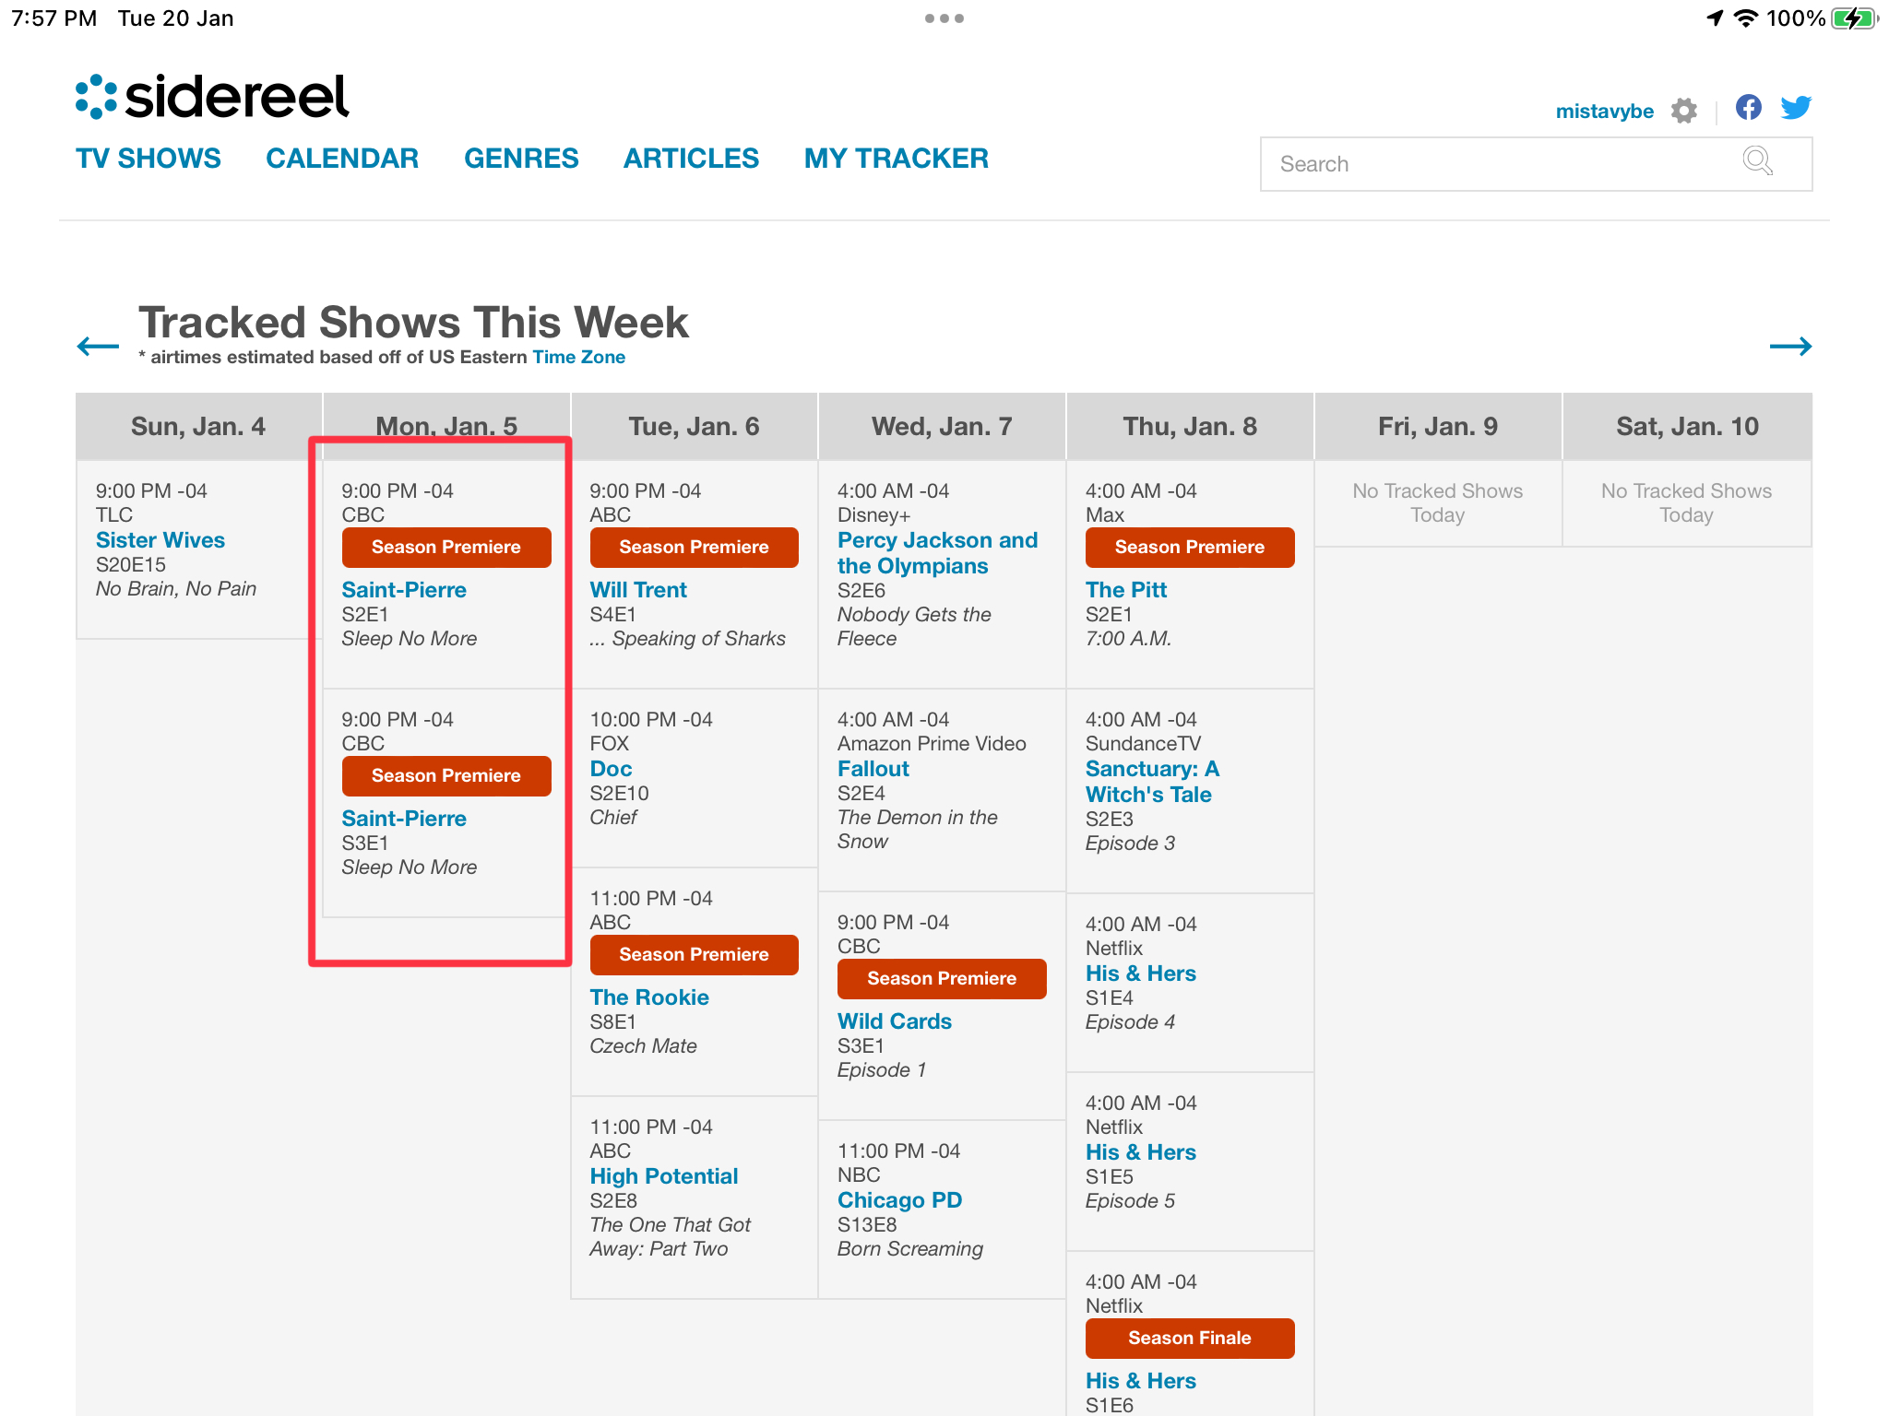Image resolution: width=1889 pixels, height=1416 pixels.
Task: Open the Chicago PD show link
Action: (899, 1200)
